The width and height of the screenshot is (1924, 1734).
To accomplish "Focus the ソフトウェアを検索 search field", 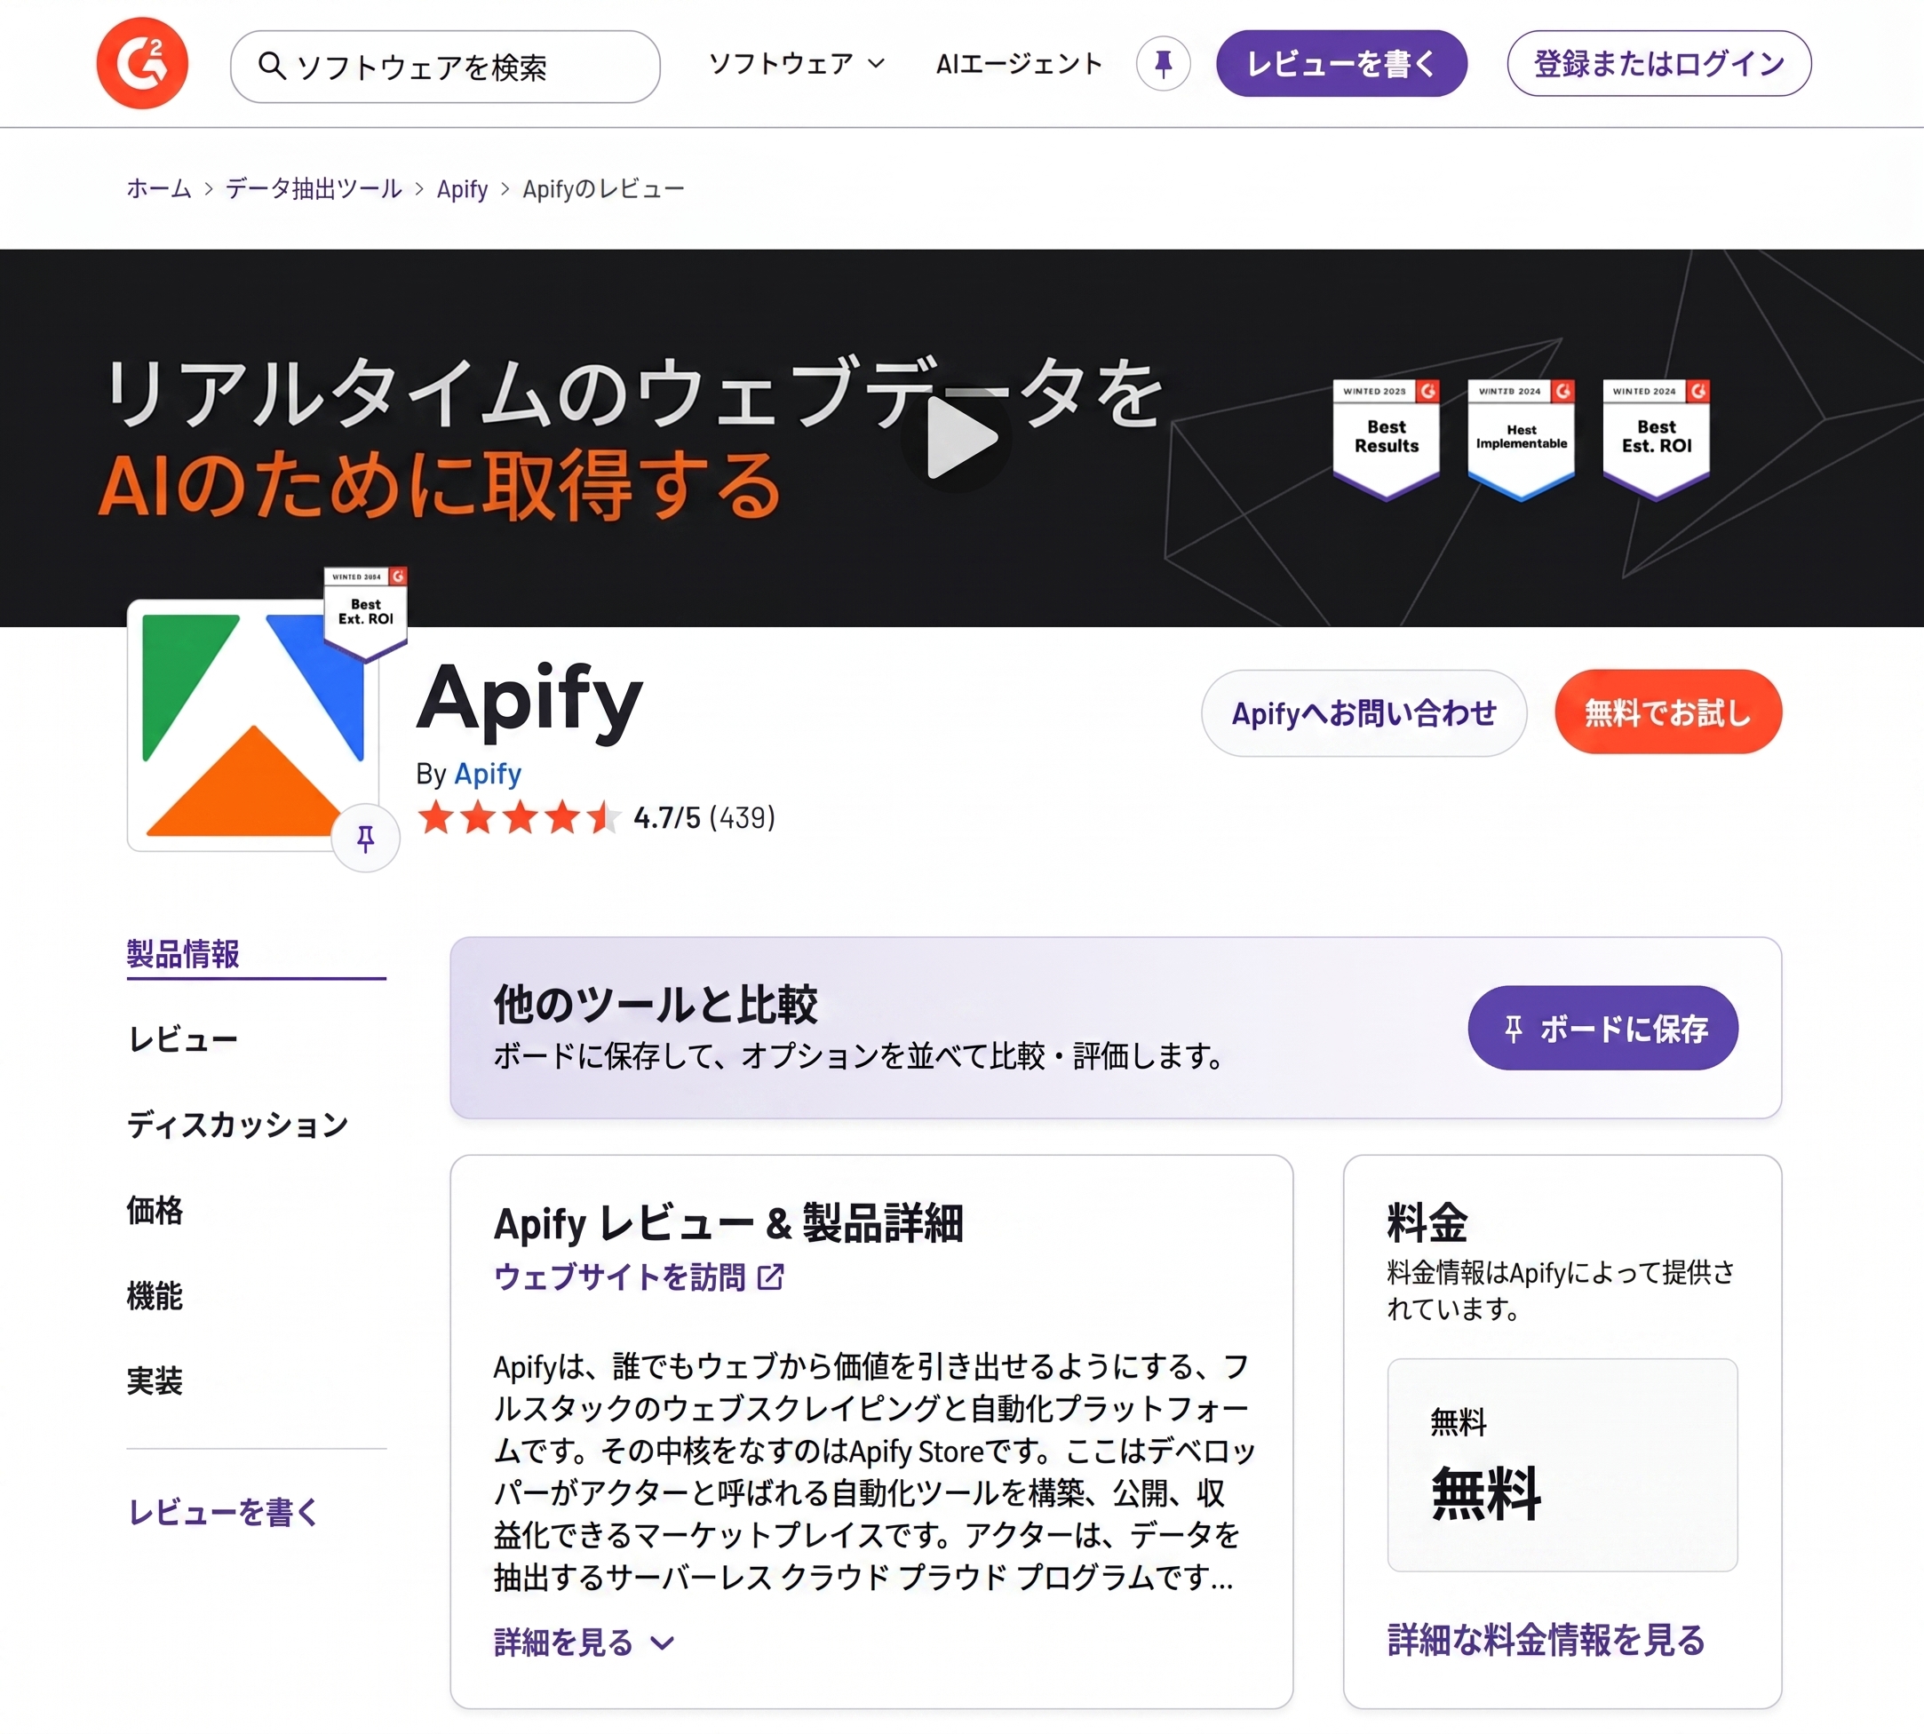I will 445,67.
